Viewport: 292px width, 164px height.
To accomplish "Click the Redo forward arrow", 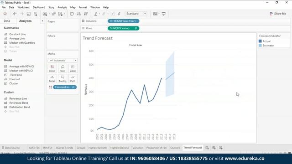I will (21, 14).
